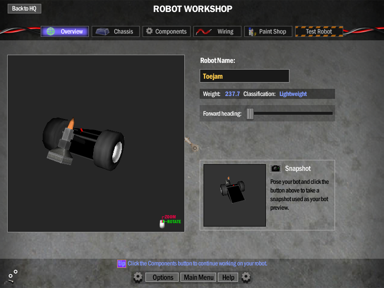
Task: Click the mouse zoom/rotate hint icon
Action: point(162,223)
